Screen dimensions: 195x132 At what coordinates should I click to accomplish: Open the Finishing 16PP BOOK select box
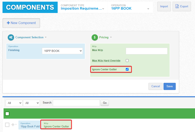pyautogui.click(x=62, y=51)
